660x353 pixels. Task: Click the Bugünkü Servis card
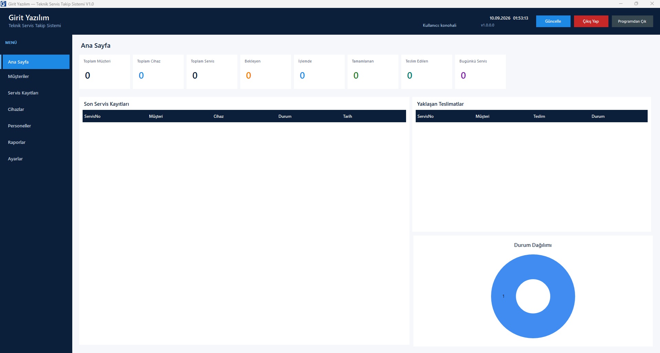coord(480,72)
